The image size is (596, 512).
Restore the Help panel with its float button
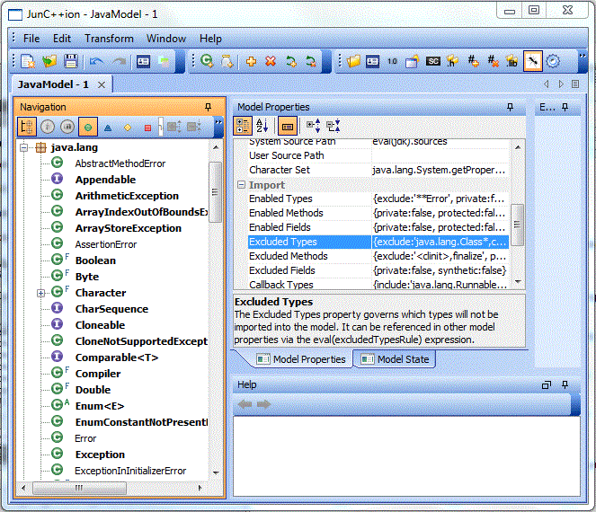click(547, 385)
